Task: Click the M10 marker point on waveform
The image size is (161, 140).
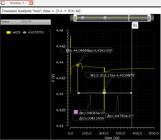Action: [104, 91]
